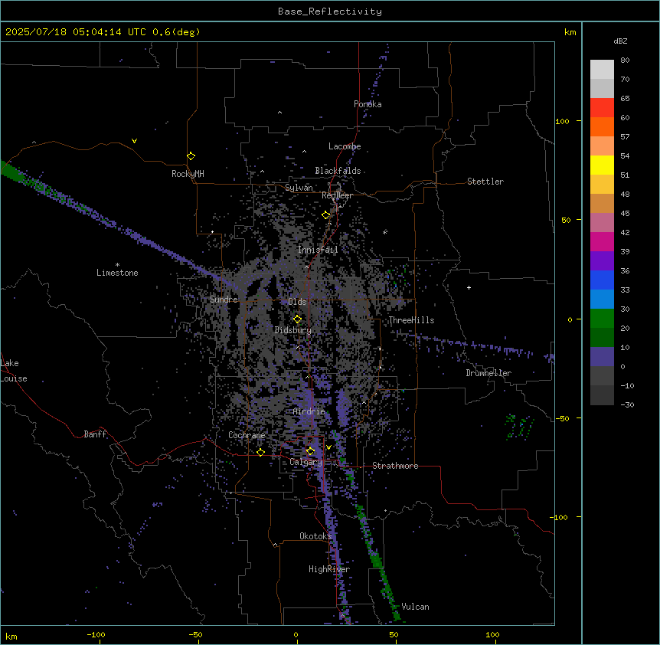Click the Olds town label
The width and height of the screenshot is (660, 645).
[297, 302]
